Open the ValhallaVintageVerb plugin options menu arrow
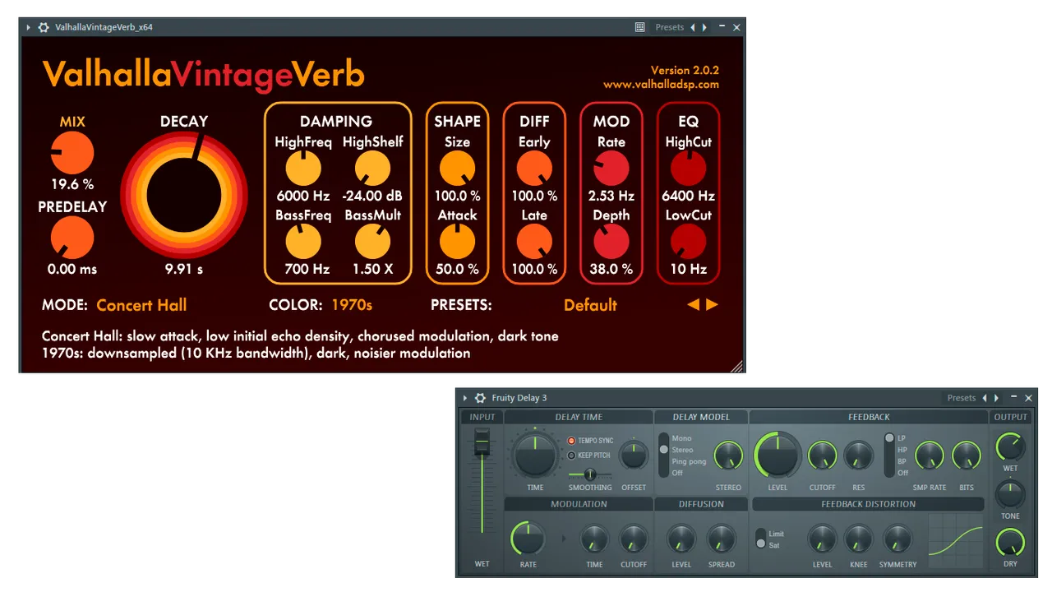The image size is (1052, 592). click(x=29, y=27)
